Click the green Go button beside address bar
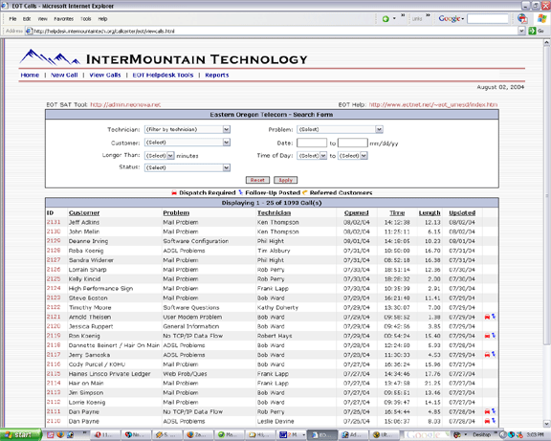Viewport: 551px width, 441px height. point(537,31)
